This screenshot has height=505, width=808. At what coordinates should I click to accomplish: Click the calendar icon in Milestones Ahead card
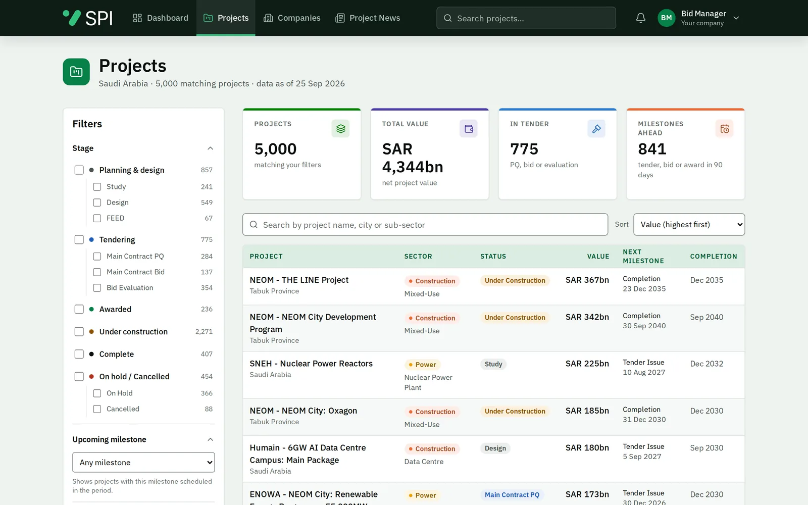(724, 129)
